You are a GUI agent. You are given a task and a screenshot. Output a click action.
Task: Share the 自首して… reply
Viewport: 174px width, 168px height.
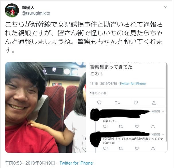(x=153, y=126)
